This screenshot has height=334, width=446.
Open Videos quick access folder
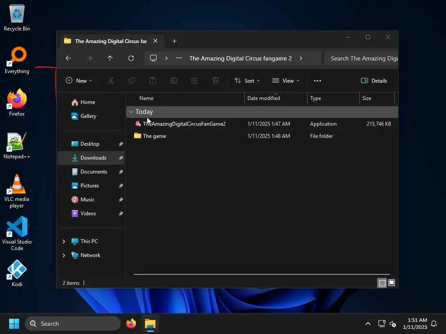point(91,213)
